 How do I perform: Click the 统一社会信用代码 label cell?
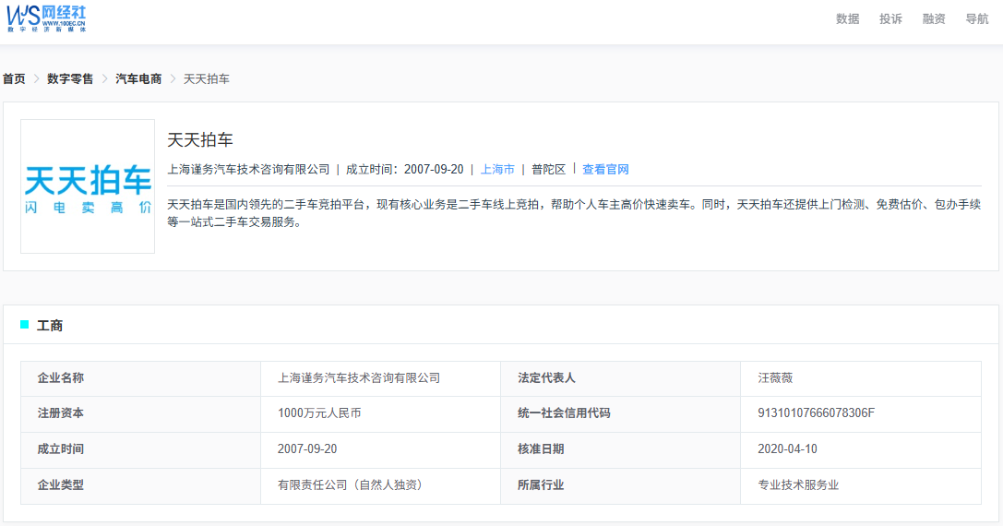coord(620,413)
